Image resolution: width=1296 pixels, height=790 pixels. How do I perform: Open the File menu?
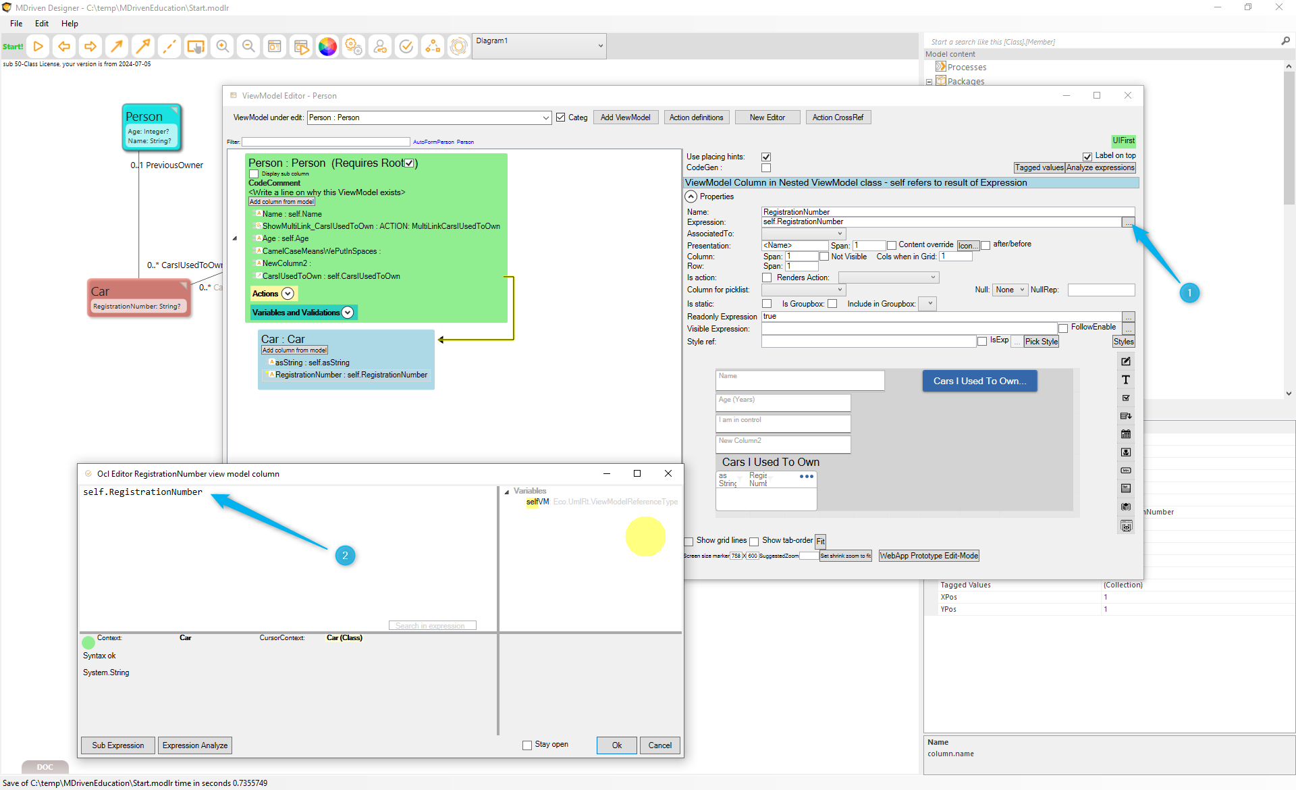16,24
